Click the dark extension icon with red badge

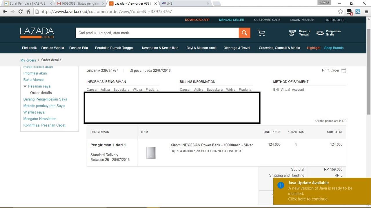pos(350,12)
